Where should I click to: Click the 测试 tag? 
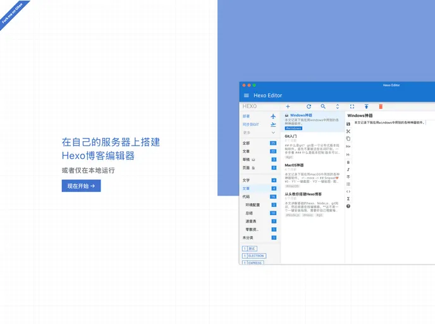coord(250,249)
